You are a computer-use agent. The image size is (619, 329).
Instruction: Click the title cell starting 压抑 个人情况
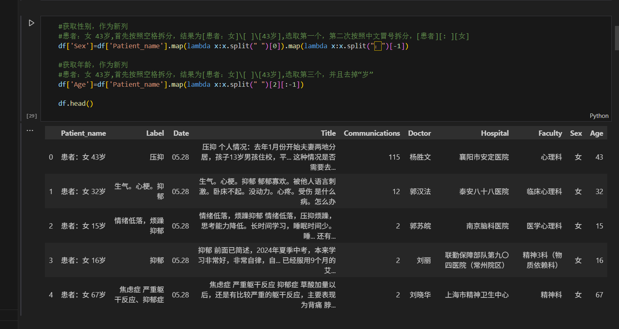(268, 157)
